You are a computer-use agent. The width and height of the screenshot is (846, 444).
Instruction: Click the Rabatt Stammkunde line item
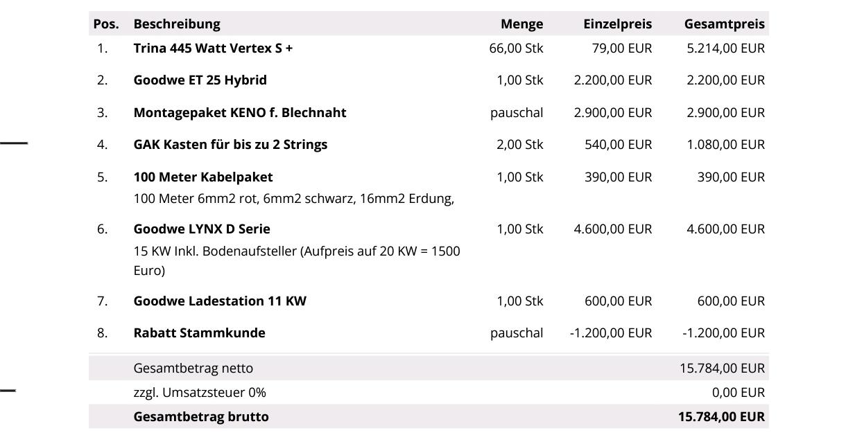click(199, 333)
